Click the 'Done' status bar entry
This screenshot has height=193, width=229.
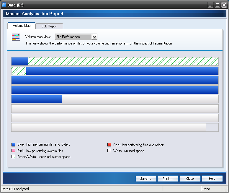[x=206, y=189]
